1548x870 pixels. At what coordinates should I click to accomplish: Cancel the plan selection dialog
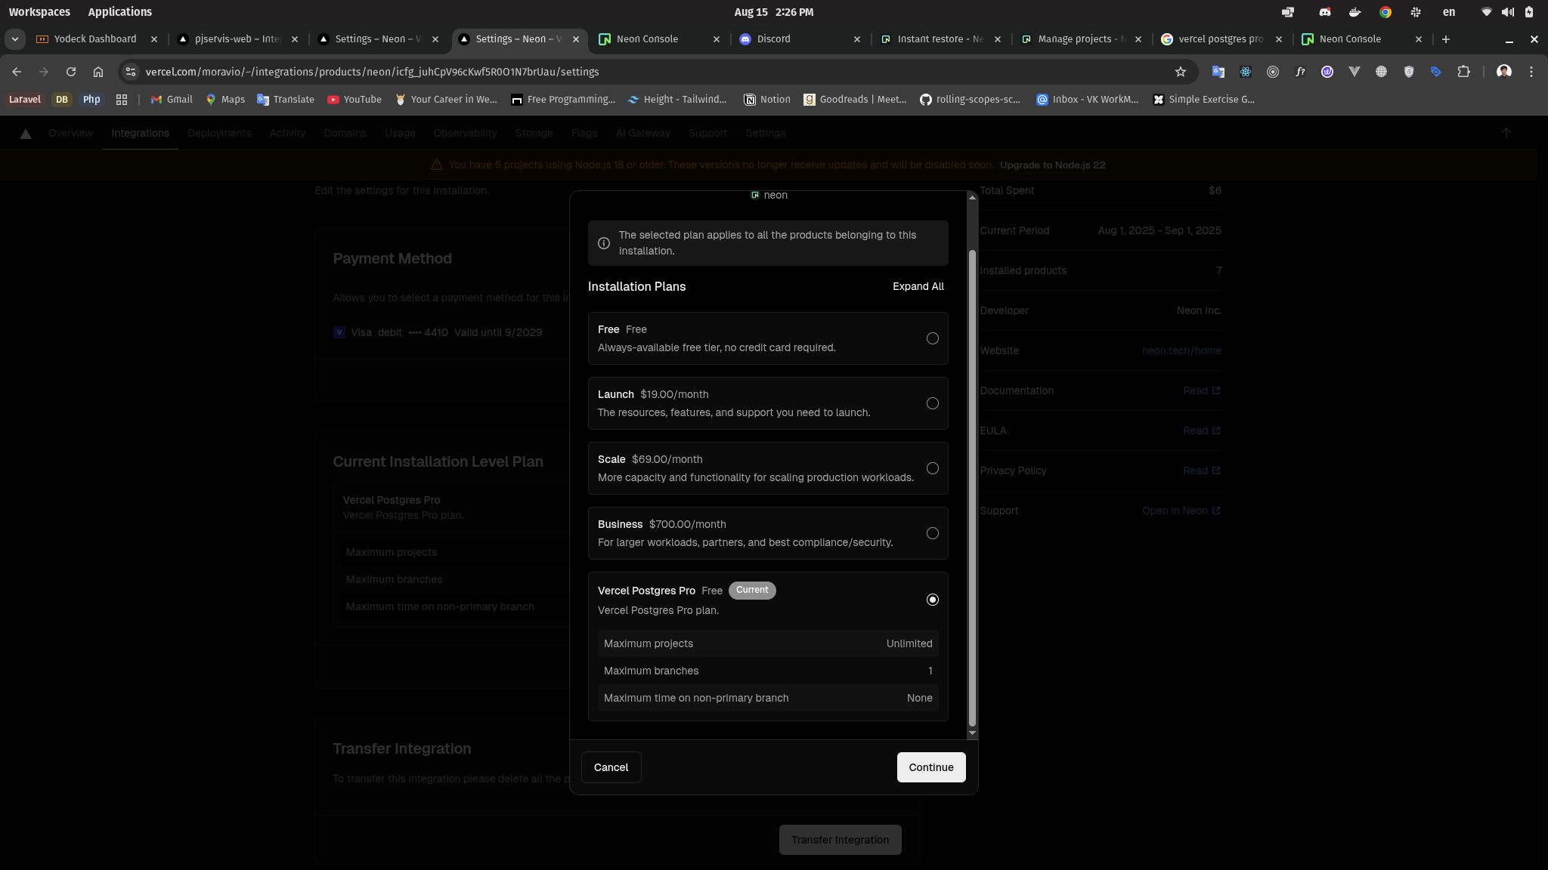coord(611,767)
